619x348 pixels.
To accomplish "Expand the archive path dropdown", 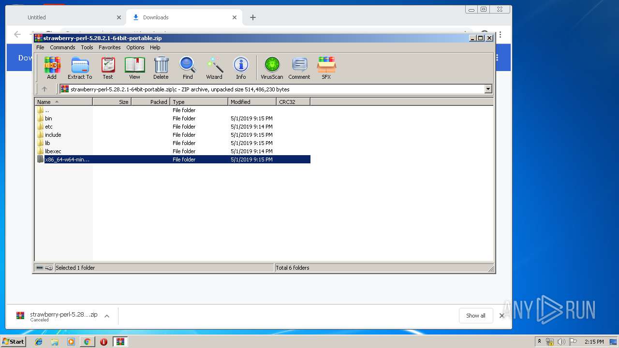I will click(488, 89).
